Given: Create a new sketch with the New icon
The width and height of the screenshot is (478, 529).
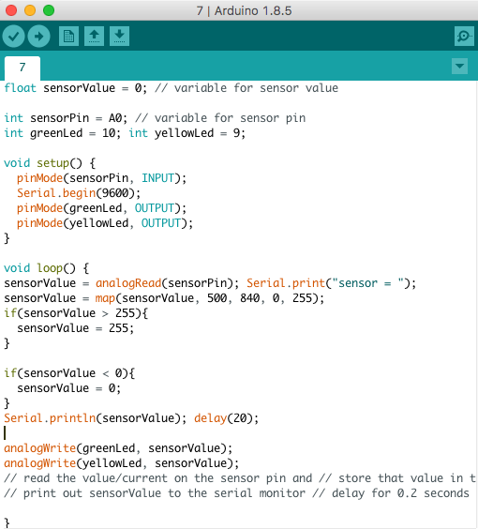Looking at the screenshot, I should coord(68,36).
